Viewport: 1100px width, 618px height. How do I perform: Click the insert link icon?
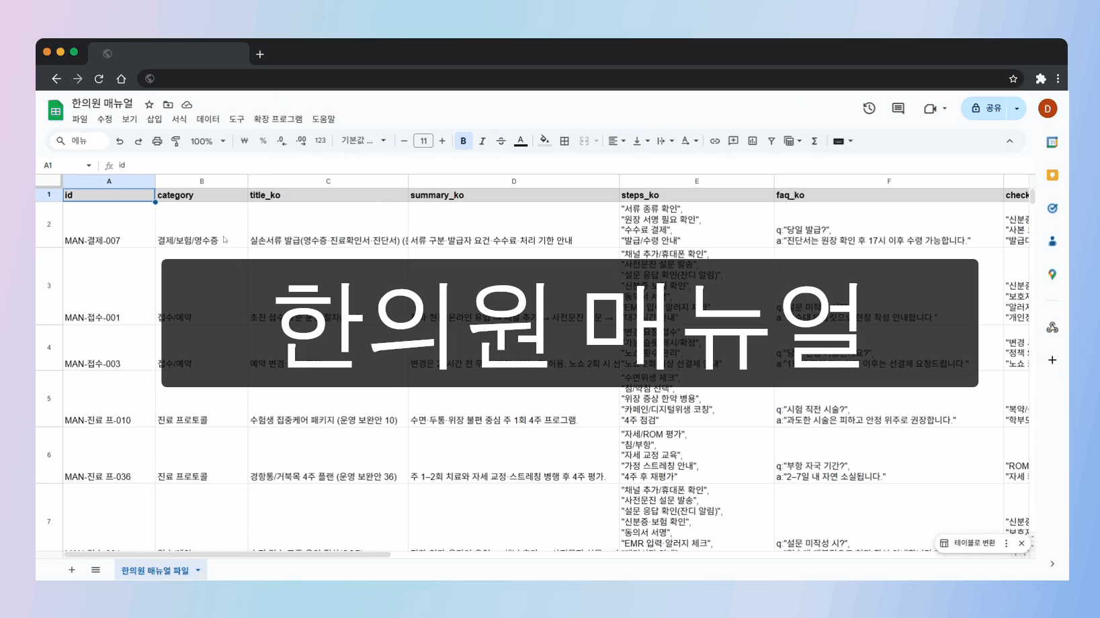pos(715,141)
